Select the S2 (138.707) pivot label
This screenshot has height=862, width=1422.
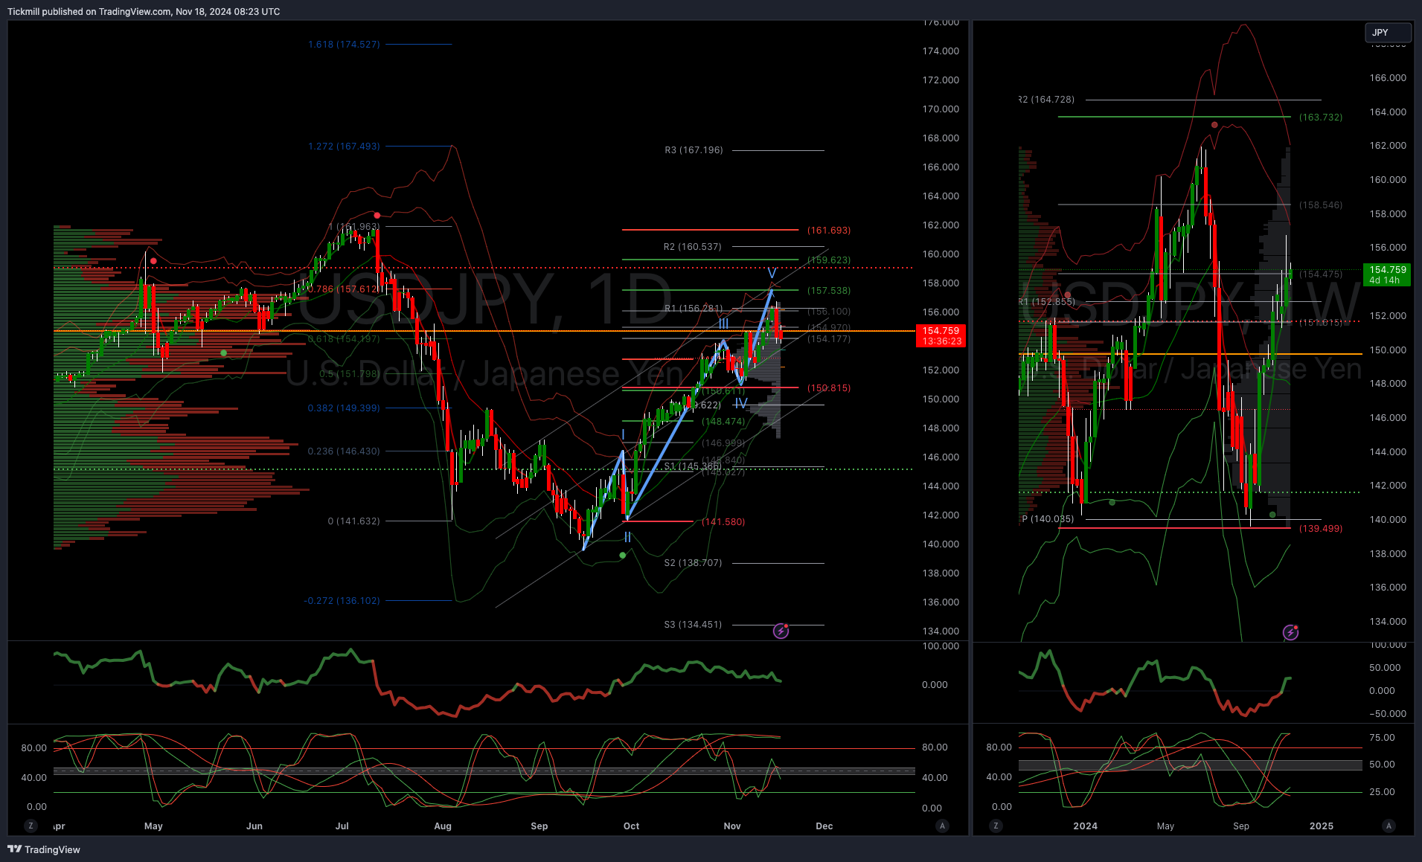693,563
